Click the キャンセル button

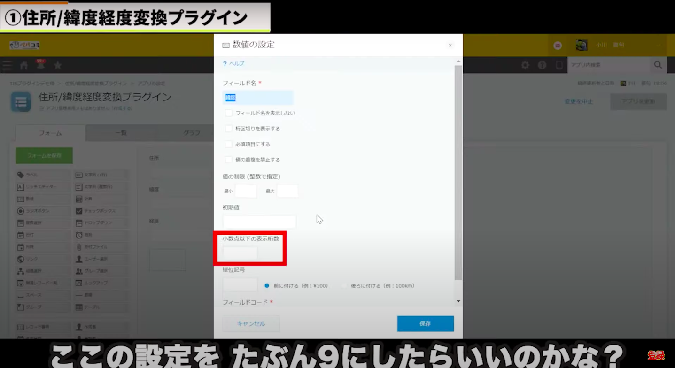pyautogui.click(x=251, y=323)
